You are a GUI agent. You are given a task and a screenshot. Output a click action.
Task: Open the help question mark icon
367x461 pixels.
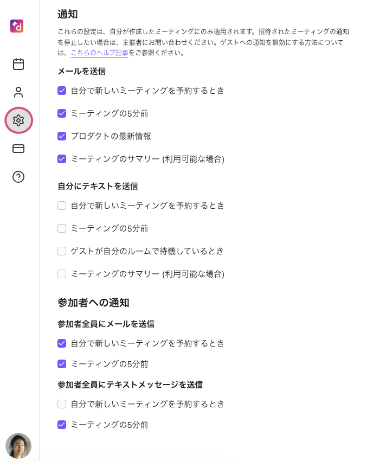(18, 177)
